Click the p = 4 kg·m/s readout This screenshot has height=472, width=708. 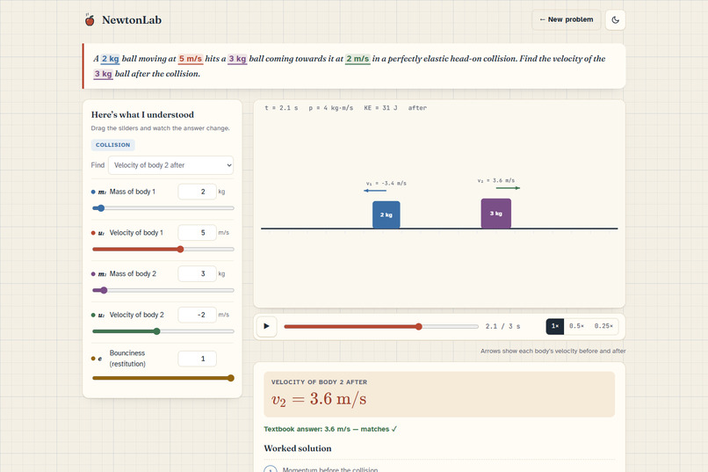[x=331, y=108]
